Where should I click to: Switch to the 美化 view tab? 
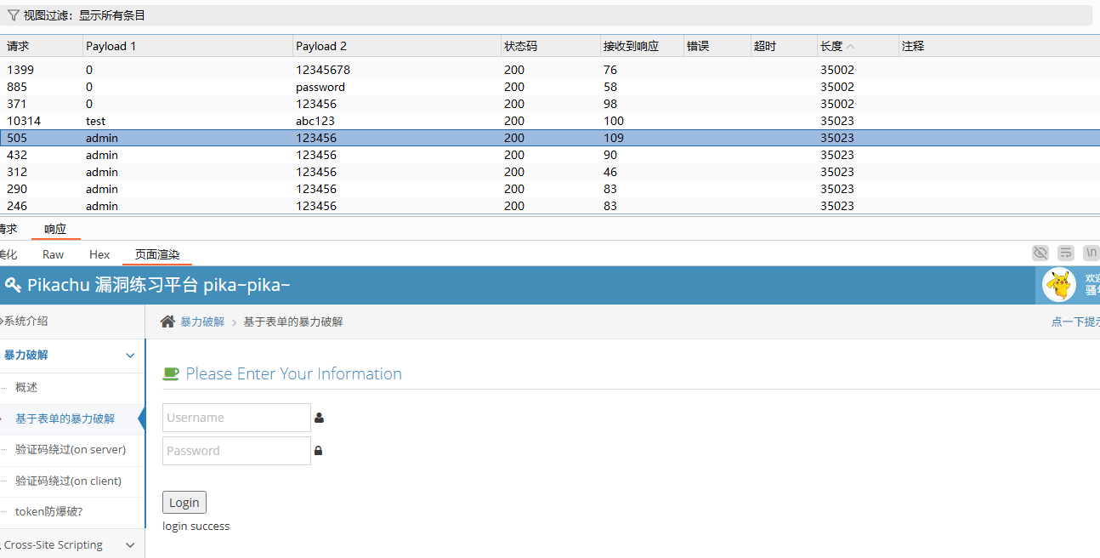tap(9, 254)
